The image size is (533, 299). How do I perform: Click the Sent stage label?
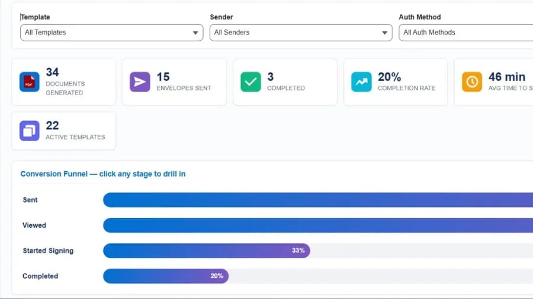(x=30, y=200)
